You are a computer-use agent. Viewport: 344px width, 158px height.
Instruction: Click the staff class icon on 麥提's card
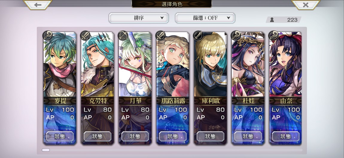pos(48,36)
